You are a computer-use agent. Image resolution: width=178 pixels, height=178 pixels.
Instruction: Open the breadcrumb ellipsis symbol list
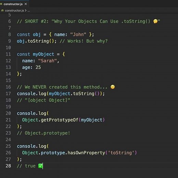pyautogui.click(x=29, y=11)
